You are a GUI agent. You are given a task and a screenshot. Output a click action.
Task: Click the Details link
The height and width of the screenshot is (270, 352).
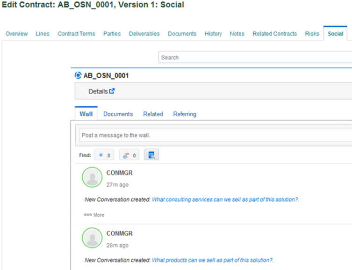(98, 91)
